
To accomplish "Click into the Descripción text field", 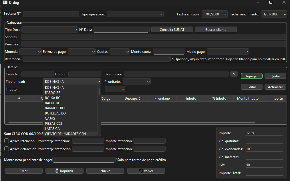I will coord(176,74).
